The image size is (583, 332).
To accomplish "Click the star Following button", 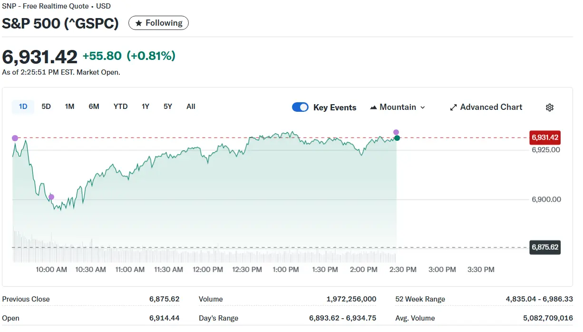I will coord(158,23).
